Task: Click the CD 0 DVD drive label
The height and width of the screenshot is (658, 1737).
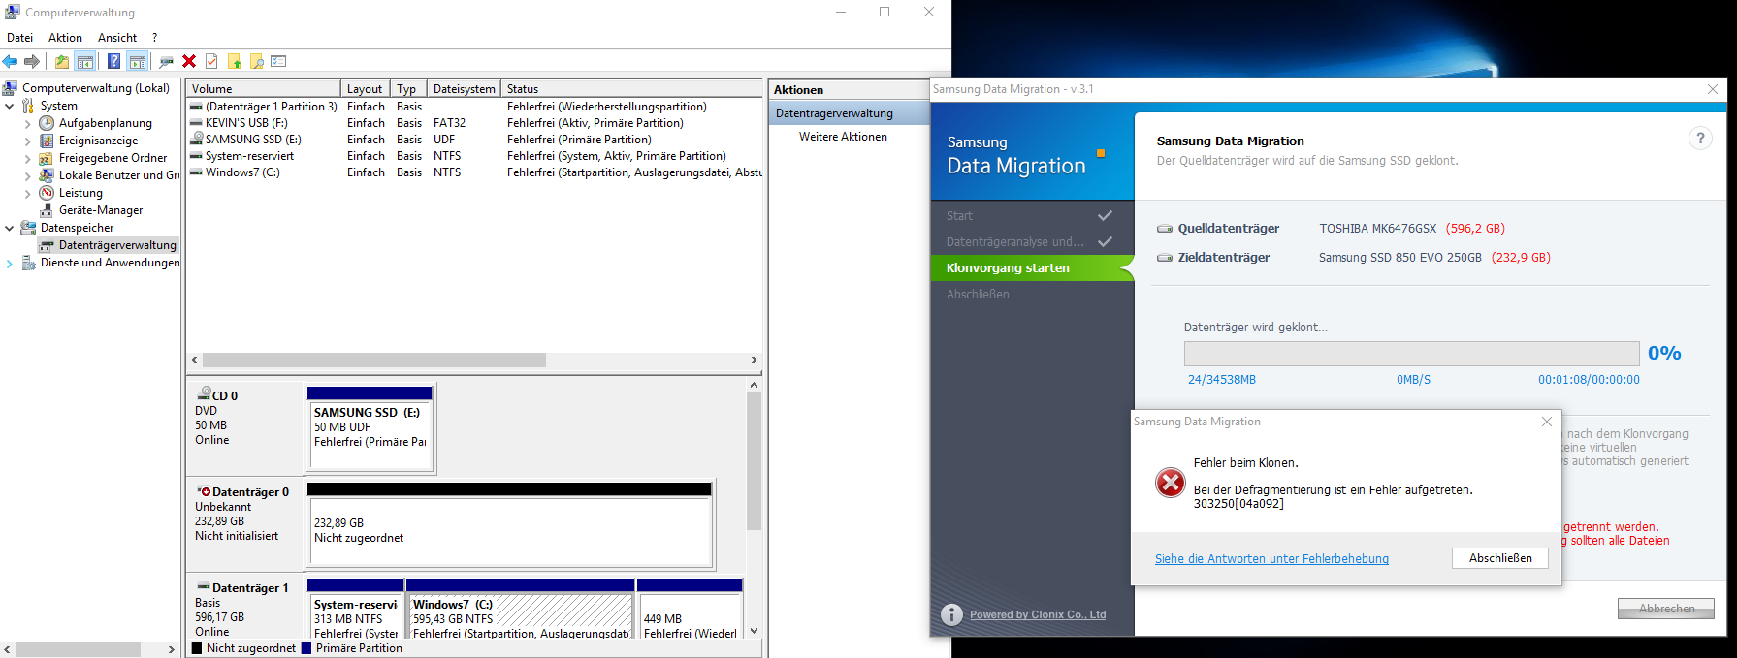Action: (246, 426)
